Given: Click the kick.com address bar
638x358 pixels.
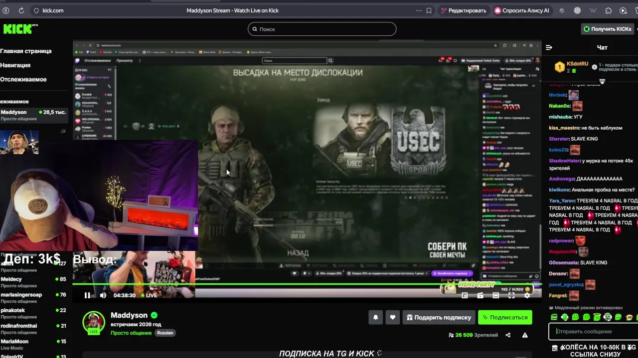Looking at the screenshot, I should [53, 10].
